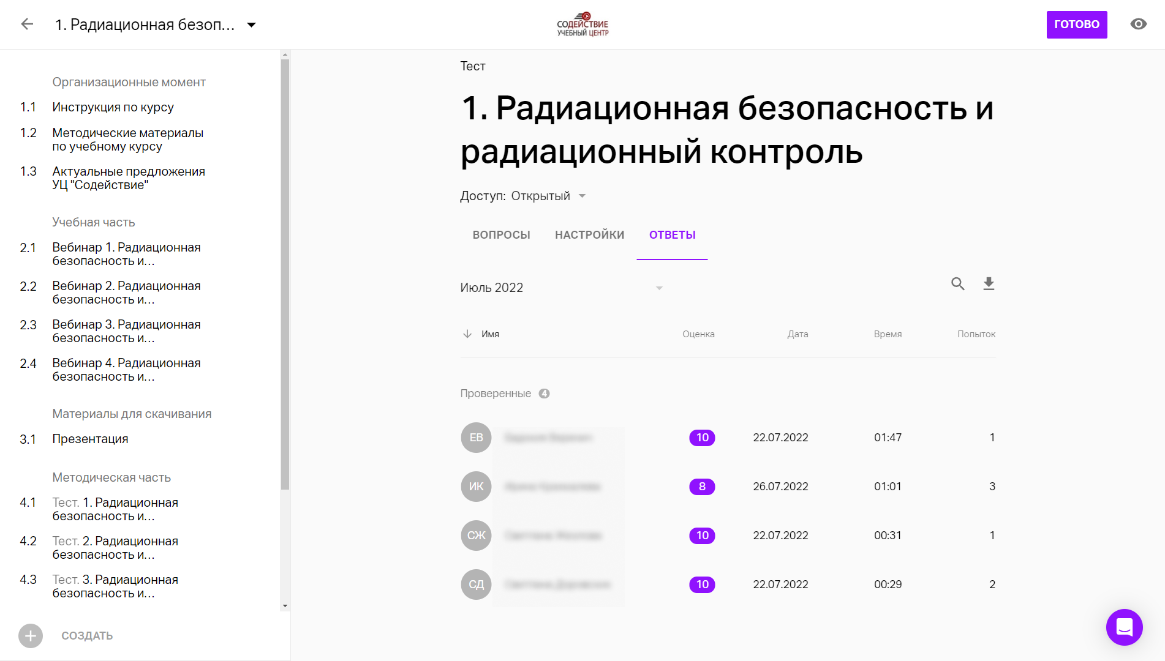Click the ИК user avatar
This screenshot has height=661, width=1165.
click(x=476, y=487)
